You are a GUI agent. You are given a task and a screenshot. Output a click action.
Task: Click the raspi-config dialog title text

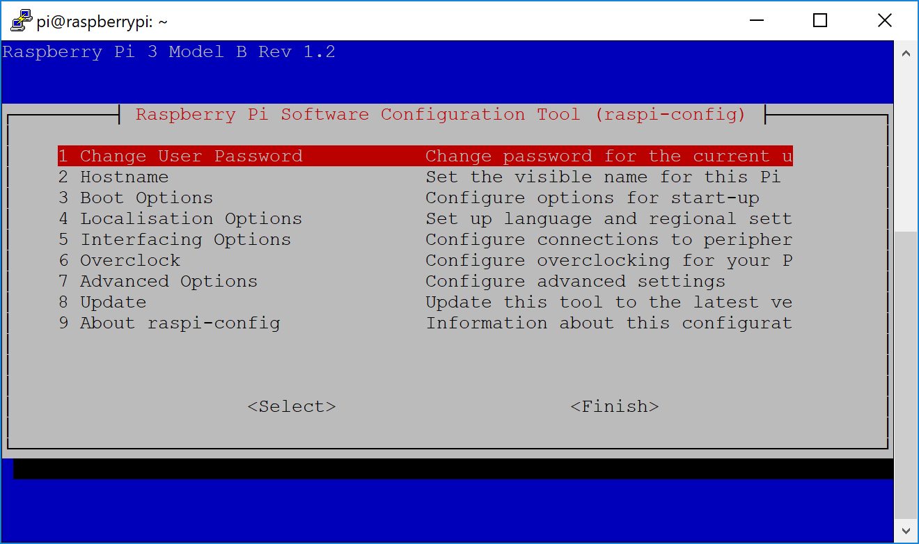coord(441,114)
